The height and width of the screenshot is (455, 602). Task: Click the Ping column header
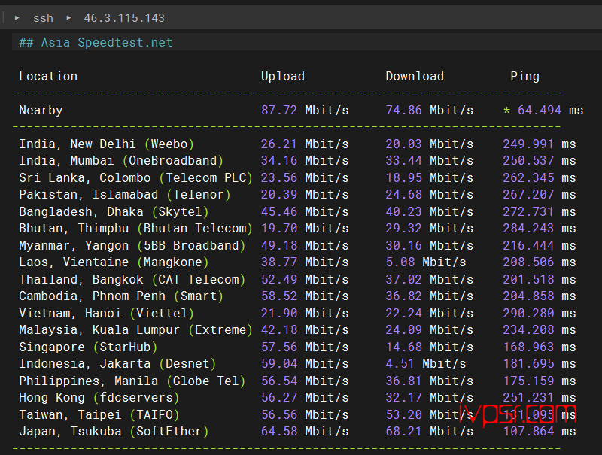point(524,77)
